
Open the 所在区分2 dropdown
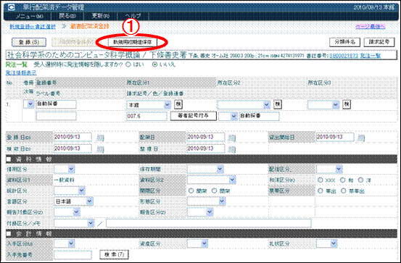pos(244,105)
